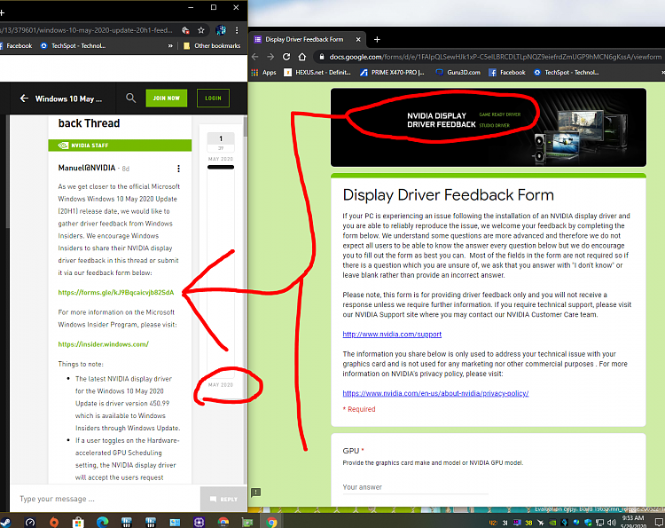
Task: Open the NVIDIA privacy policy link
Action: [x=435, y=393]
